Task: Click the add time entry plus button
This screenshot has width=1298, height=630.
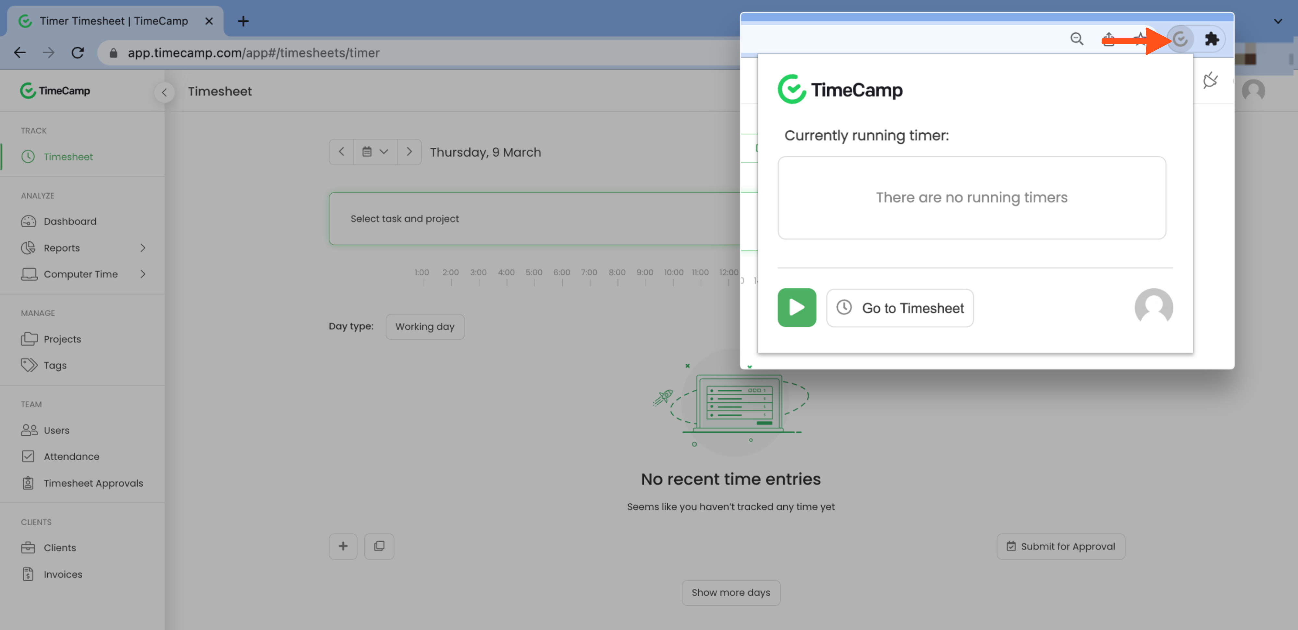Action: (x=343, y=546)
